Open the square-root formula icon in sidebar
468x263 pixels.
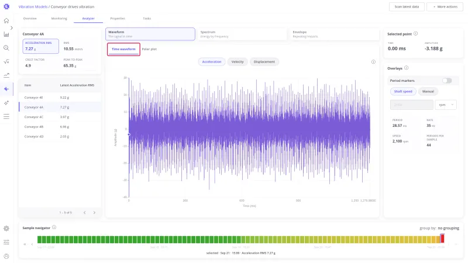coord(6,62)
